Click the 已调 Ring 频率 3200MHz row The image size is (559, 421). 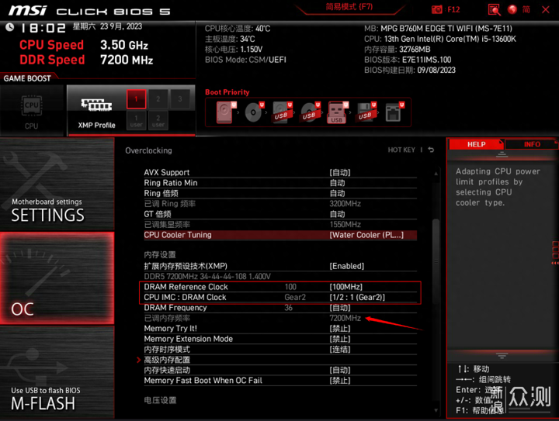[280, 204]
